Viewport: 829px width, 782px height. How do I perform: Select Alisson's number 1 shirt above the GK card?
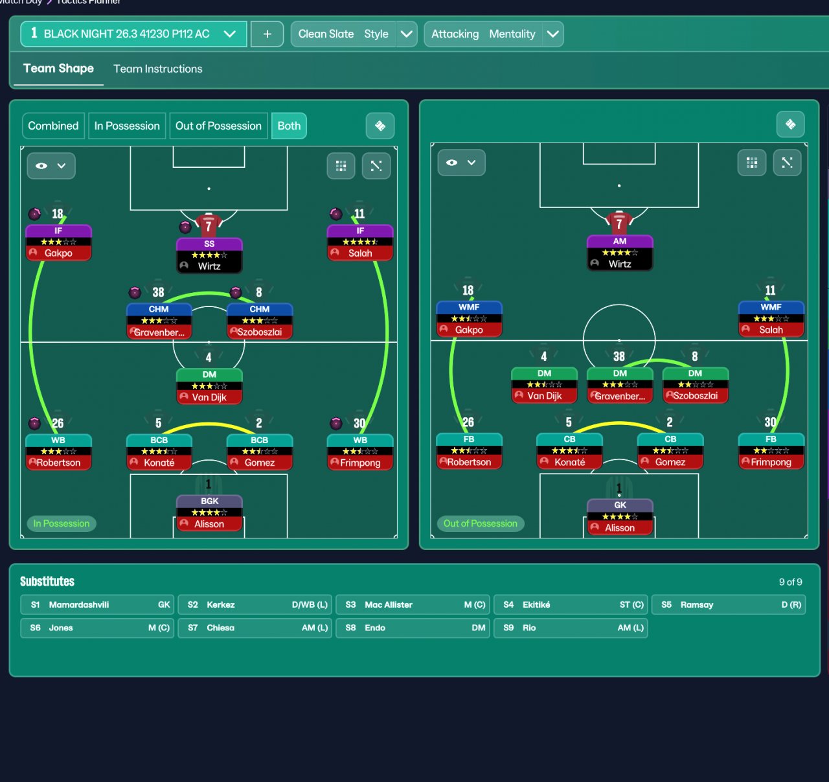click(x=619, y=488)
